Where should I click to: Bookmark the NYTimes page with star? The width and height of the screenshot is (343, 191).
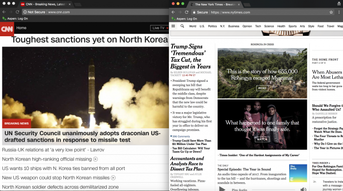pyautogui.click(x=331, y=12)
